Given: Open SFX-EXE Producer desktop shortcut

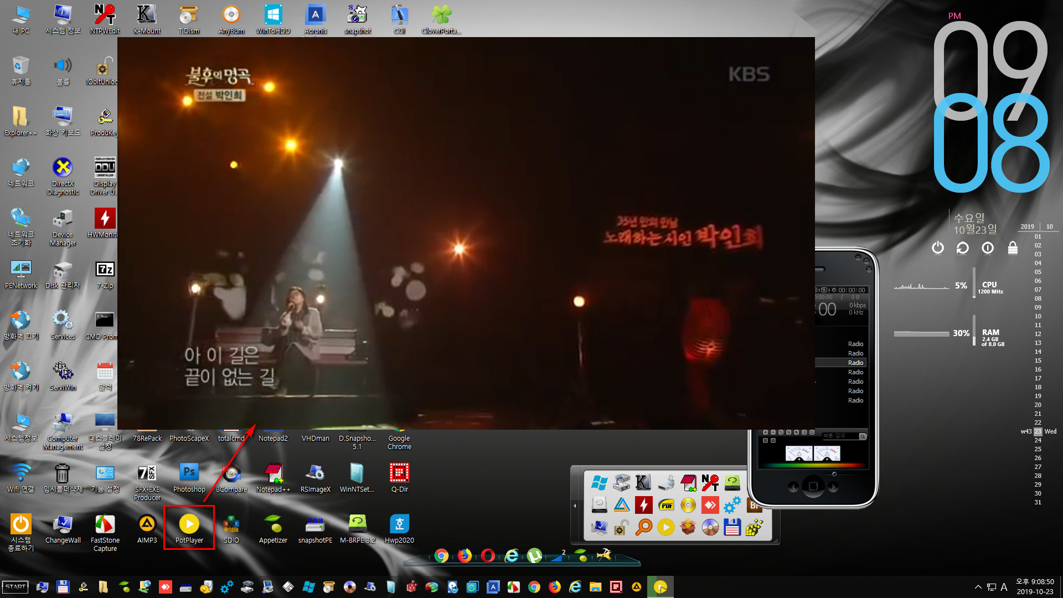Looking at the screenshot, I should [147, 482].
